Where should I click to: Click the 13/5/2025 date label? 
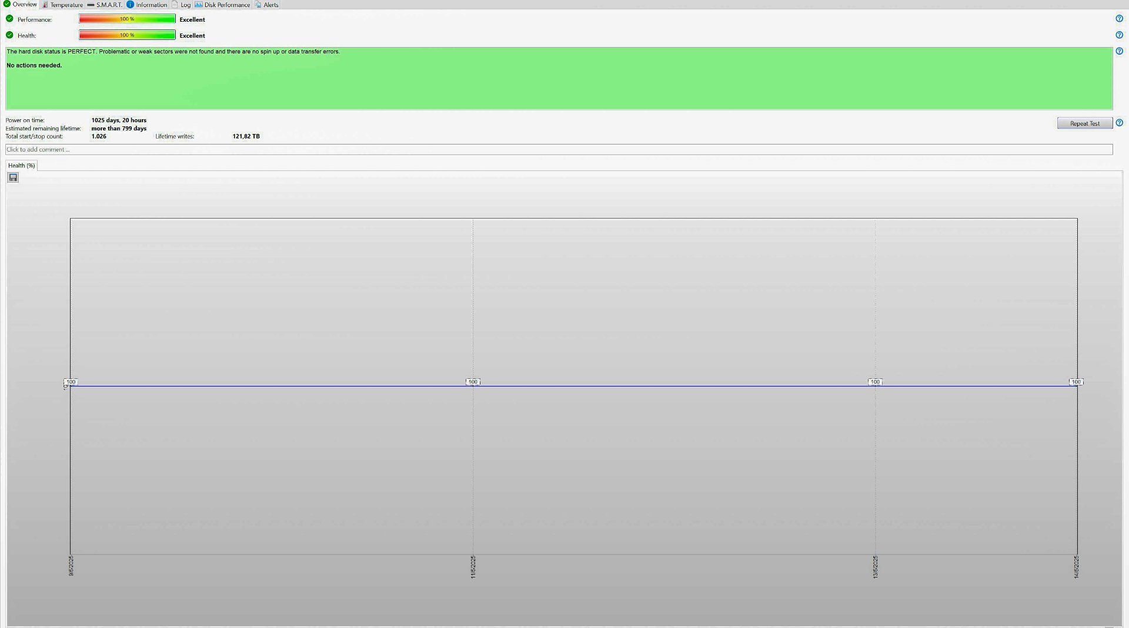875,567
